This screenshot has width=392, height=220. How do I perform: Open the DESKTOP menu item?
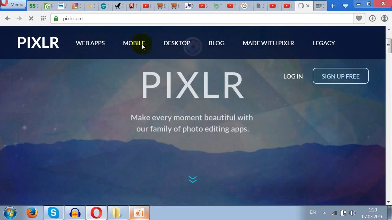pyautogui.click(x=177, y=43)
